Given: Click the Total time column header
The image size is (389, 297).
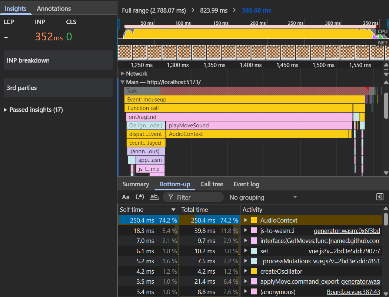Looking at the screenshot, I should (209, 210).
